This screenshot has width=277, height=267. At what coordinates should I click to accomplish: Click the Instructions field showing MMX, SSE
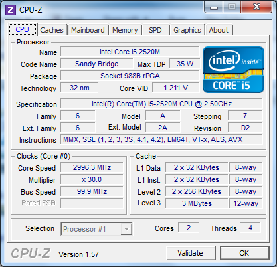click(x=161, y=139)
